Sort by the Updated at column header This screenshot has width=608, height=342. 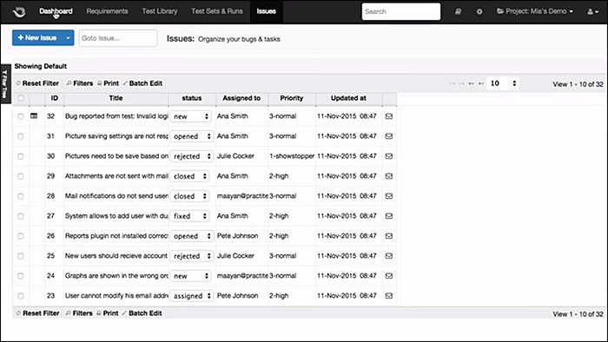click(348, 98)
